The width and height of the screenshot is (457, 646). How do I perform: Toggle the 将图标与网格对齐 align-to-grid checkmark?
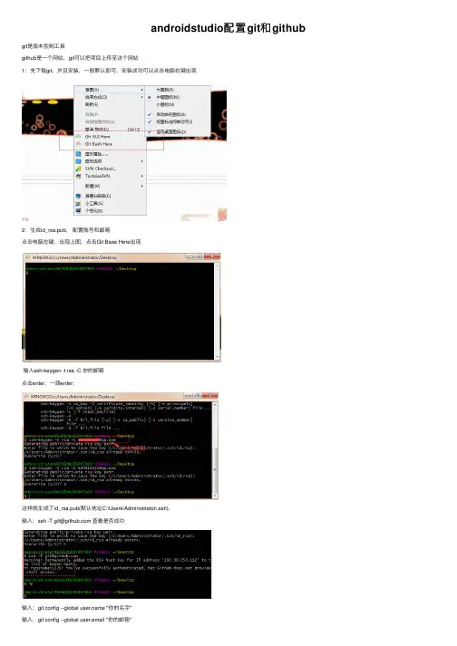click(x=150, y=122)
